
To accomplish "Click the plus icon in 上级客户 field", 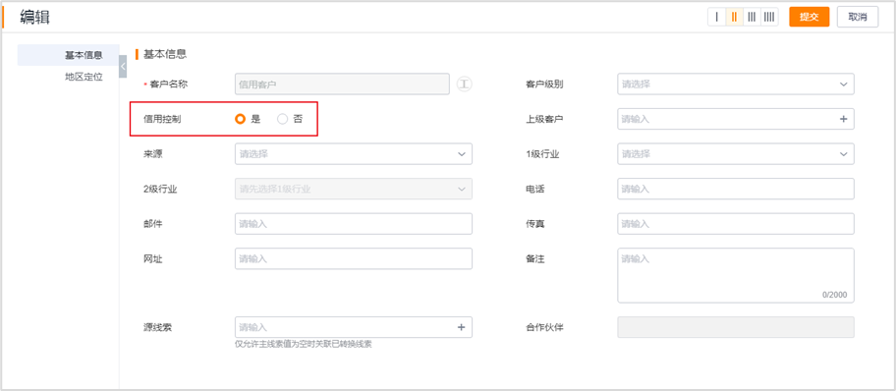I will [843, 119].
